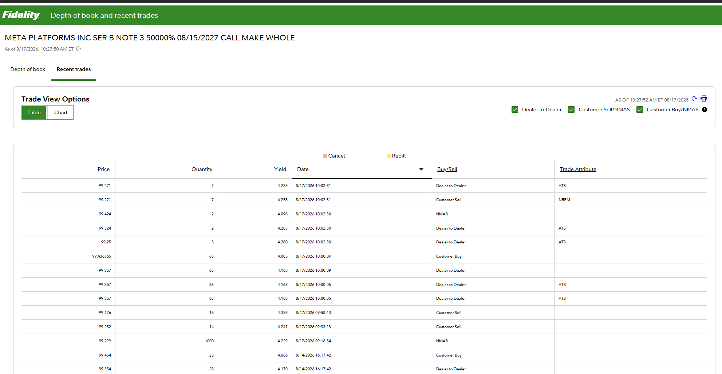Select the price cell 99.324
722x374 pixels.
105,228
